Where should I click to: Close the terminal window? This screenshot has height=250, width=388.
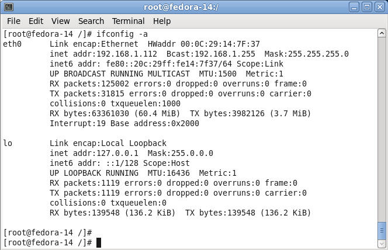coord(380,7)
